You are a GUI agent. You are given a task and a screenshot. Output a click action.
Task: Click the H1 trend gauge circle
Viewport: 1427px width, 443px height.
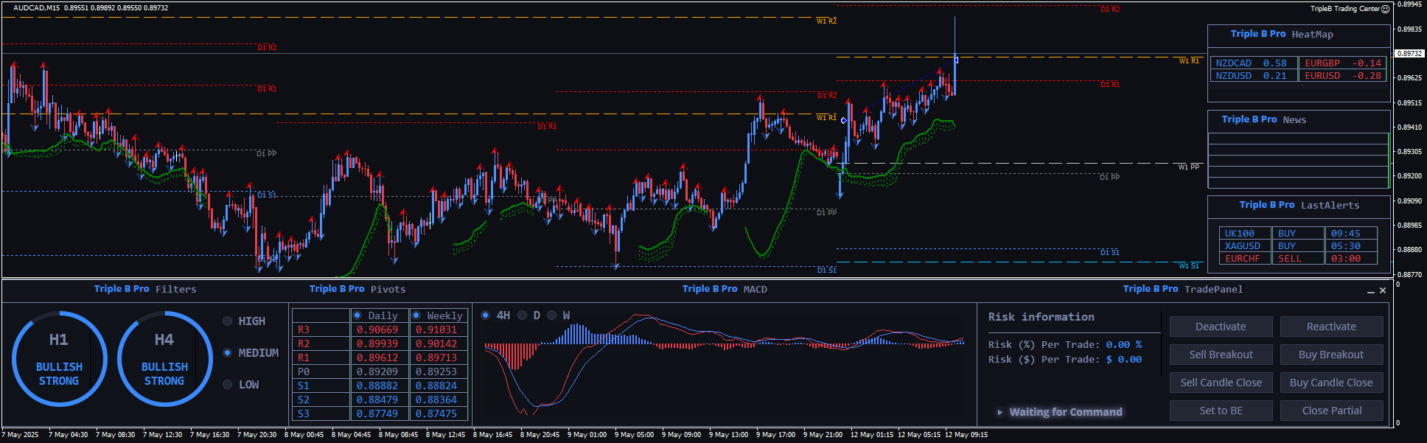coord(59,359)
